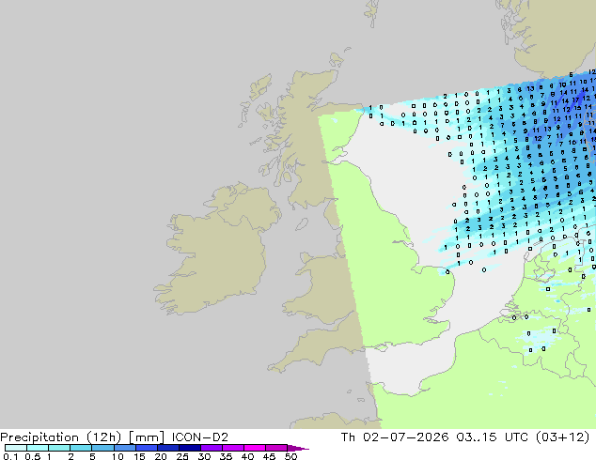Click the '0.1' scale label
This screenshot has height=460, width=596.
point(10,456)
